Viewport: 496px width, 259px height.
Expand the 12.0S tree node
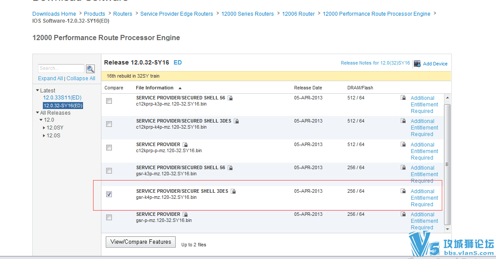tap(44, 136)
